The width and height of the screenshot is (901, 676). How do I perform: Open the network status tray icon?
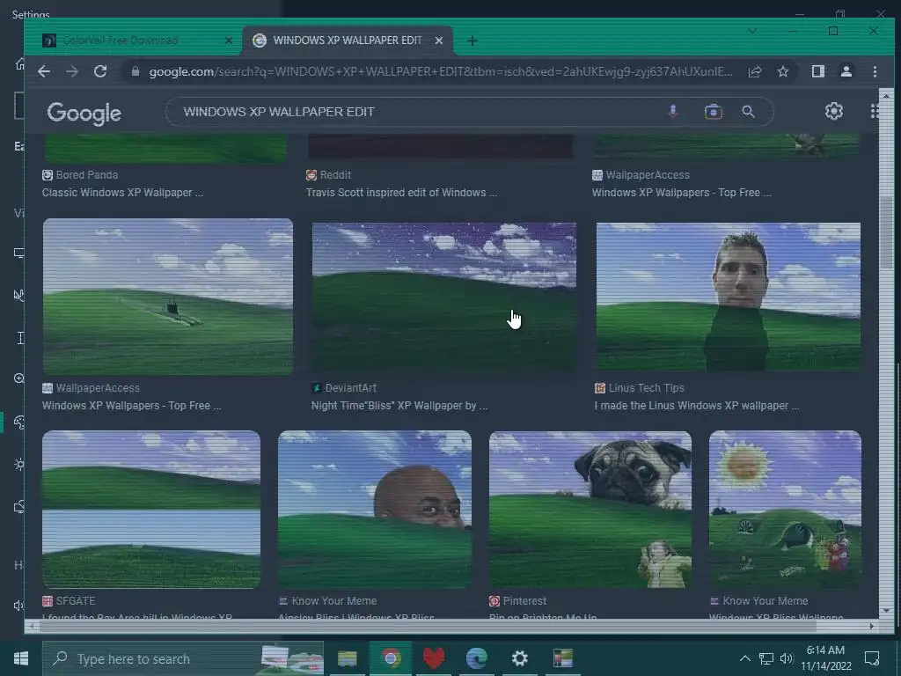coord(766,658)
